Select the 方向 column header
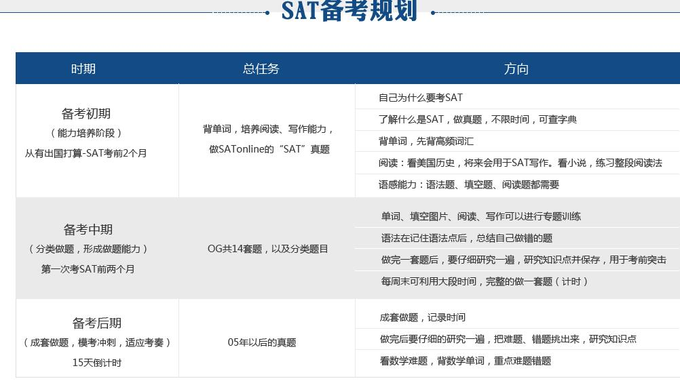The image size is (680, 381). point(516,68)
